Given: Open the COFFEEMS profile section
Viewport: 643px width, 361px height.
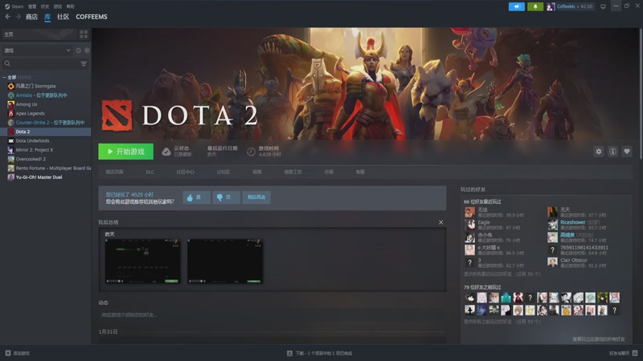Looking at the screenshot, I should click(x=92, y=17).
